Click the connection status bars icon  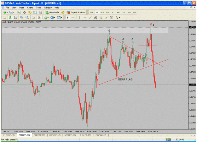point(169,139)
